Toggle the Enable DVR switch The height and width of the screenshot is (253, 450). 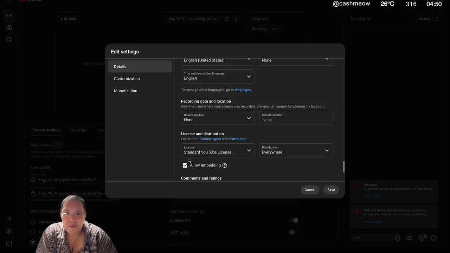click(x=294, y=220)
